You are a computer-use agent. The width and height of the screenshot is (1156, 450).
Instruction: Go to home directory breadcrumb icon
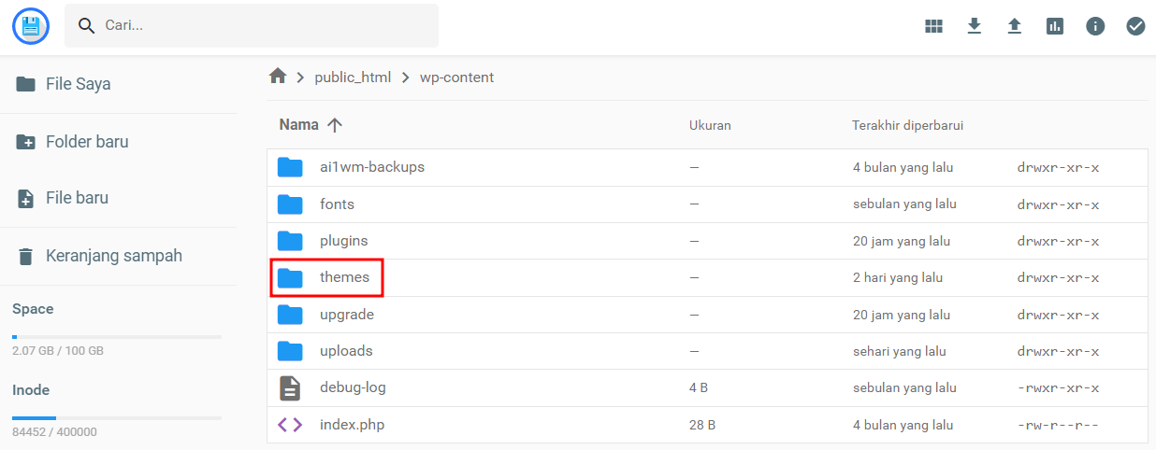click(278, 77)
